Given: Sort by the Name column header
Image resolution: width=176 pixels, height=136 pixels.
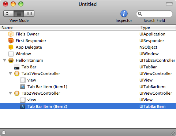Looking at the screenshot, I should (x=69, y=27).
